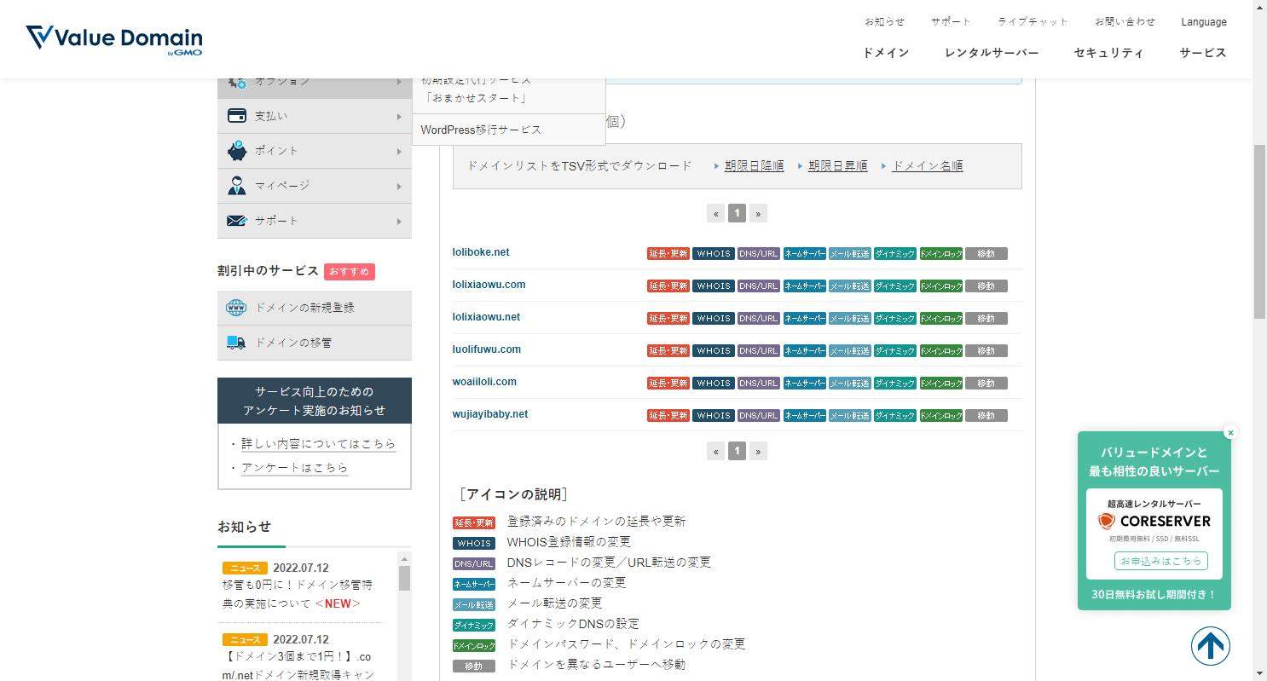Close the CORESERVER ad popup
1267x681 pixels.
[1230, 433]
